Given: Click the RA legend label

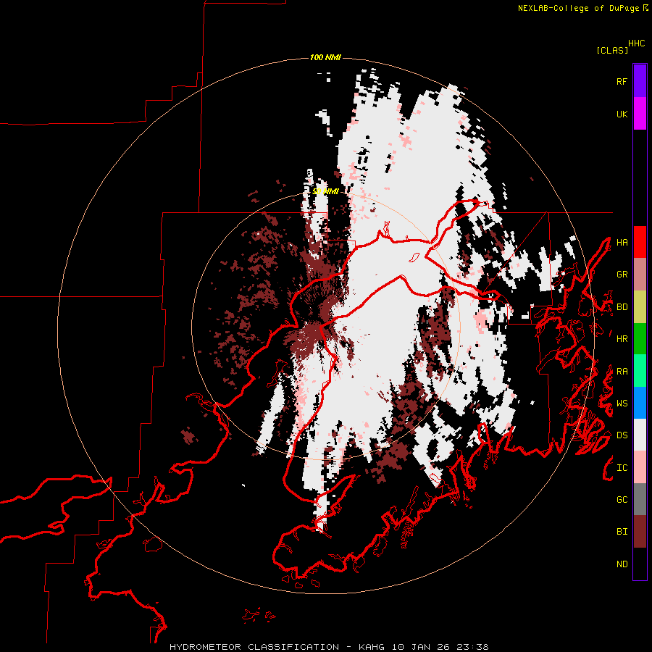Looking at the screenshot, I should pos(622,372).
